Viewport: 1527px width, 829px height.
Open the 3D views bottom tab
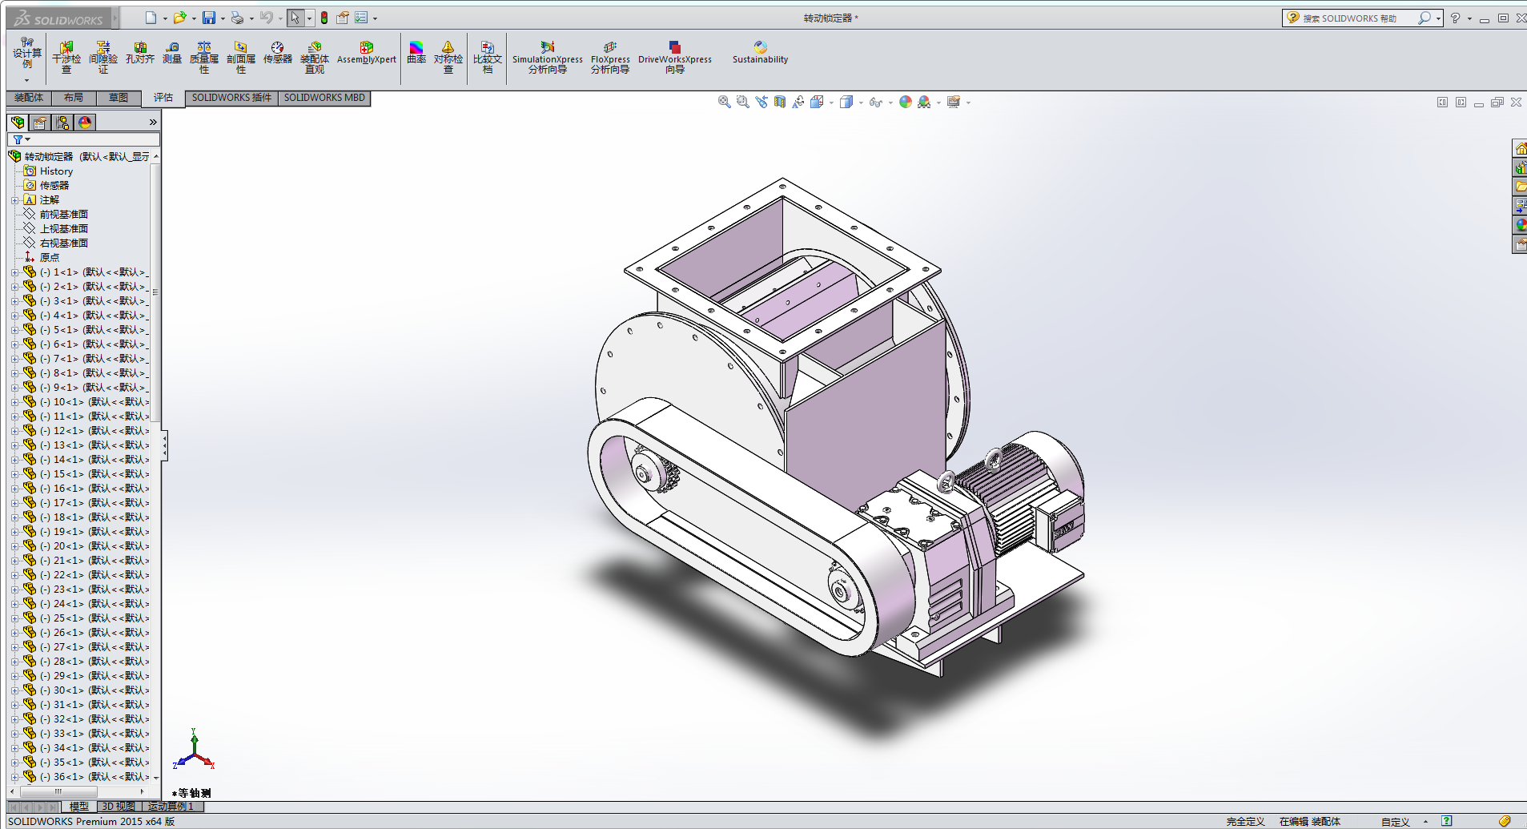pyautogui.click(x=119, y=807)
